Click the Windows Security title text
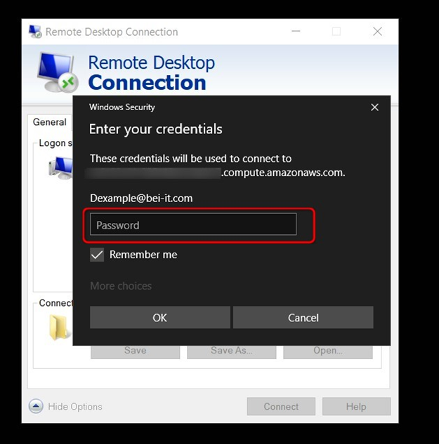 click(x=122, y=107)
